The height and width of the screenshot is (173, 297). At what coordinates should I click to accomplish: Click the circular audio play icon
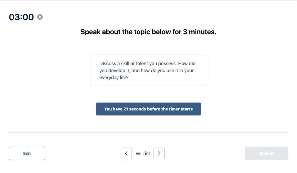click(x=40, y=17)
